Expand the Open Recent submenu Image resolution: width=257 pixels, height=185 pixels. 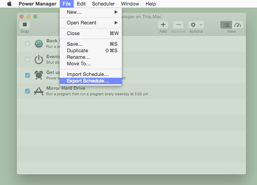coord(91,23)
